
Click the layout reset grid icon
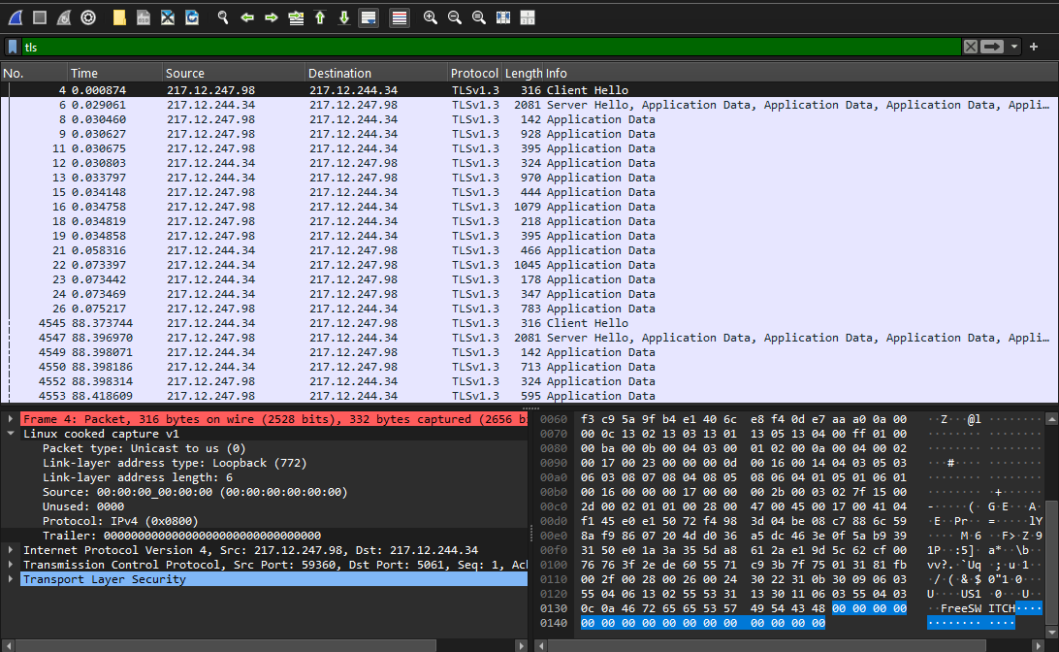click(528, 17)
